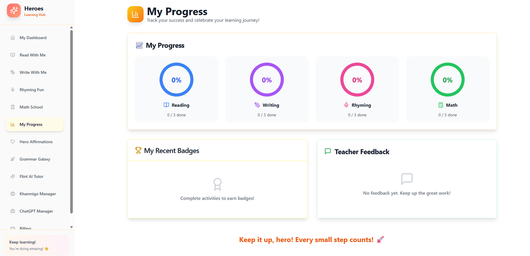Image resolution: width=530 pixels, height=256 pixels.
Task: Click the pen icon next to Writing
Action: (x=257, y=105)
